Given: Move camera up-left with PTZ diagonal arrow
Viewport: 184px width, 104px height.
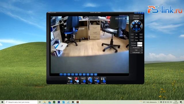Looking at the screenshot, I should point(133,23).
